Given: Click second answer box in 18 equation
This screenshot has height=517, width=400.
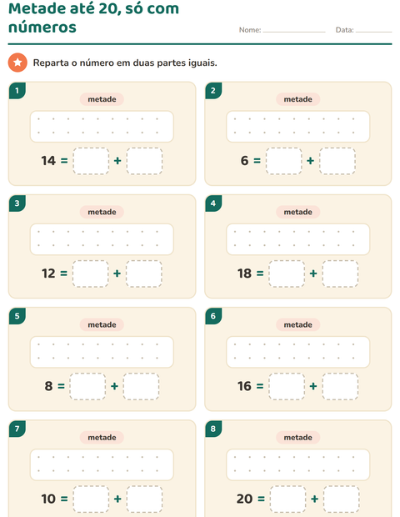Looking at the screenshot, I should [x=340, y=274].
